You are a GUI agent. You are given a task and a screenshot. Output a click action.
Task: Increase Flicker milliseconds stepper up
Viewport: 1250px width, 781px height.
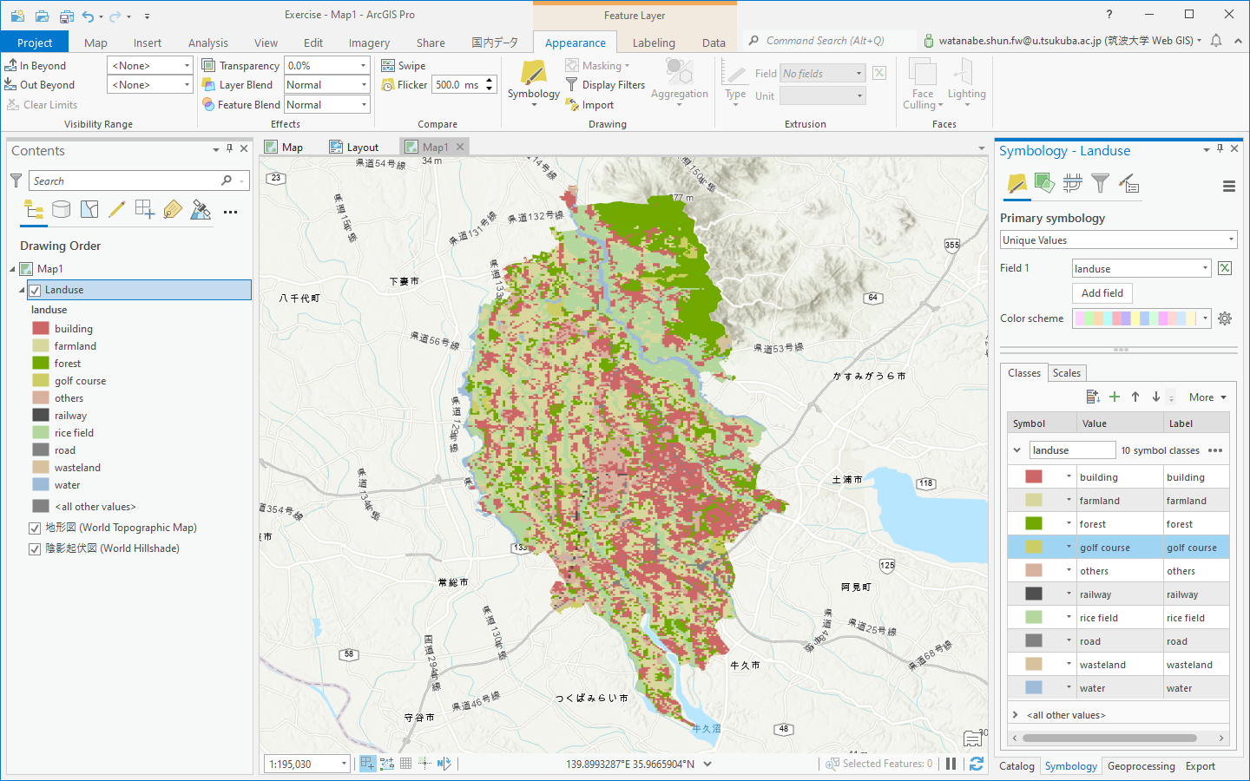(x=490, y=80)
